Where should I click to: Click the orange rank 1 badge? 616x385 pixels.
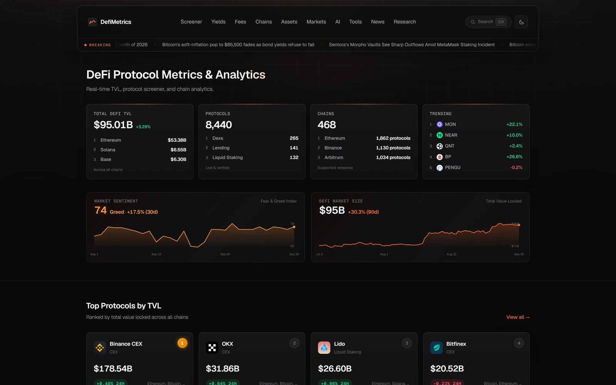tap(182, 343)
